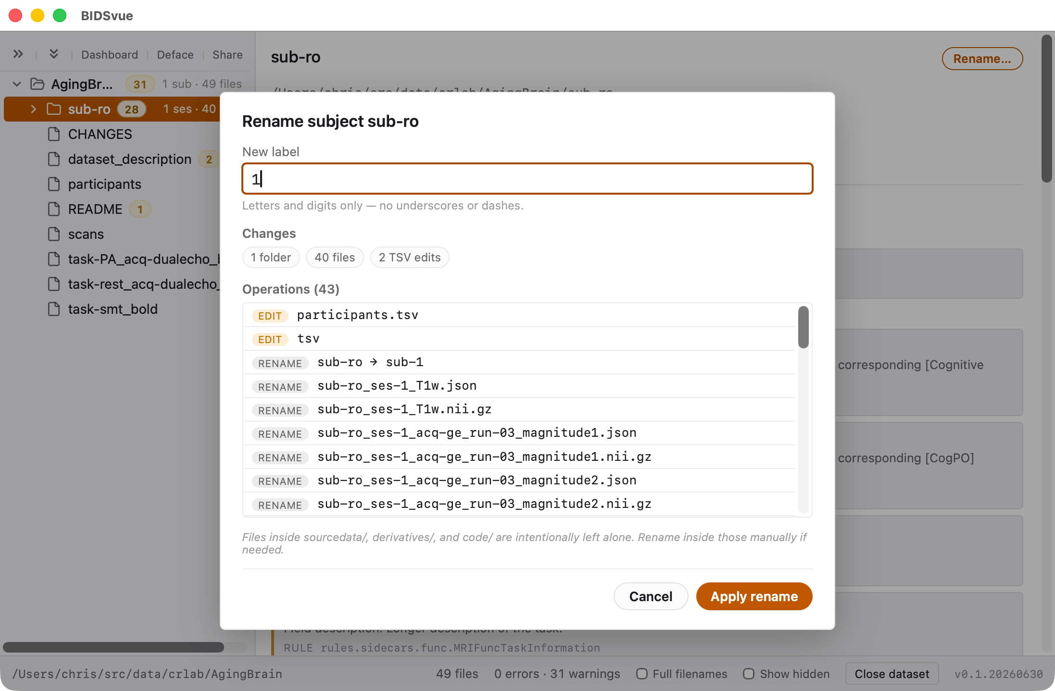Viewport: 1055px width, 691px height.
Task: Select the EDIT participants.tsv operation row
Action: (x=519, y=315)
